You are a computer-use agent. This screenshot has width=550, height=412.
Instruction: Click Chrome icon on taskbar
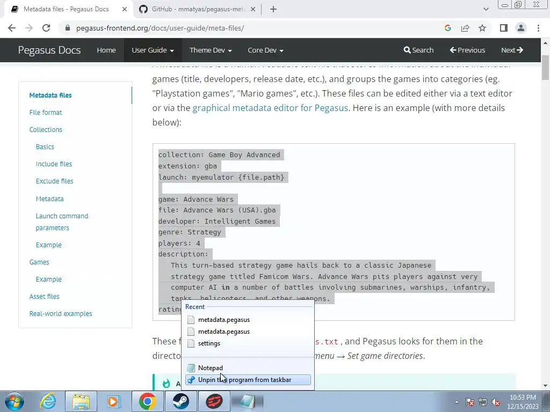pos(147,401)
